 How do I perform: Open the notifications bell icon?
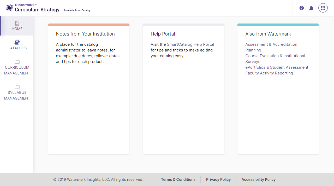click(x=311, y=8)
